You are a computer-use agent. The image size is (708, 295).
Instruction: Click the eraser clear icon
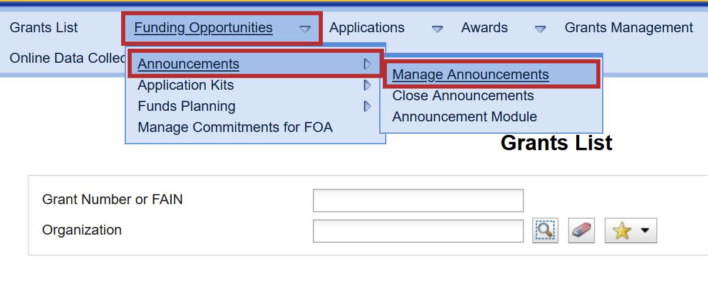tap(580, 230)
